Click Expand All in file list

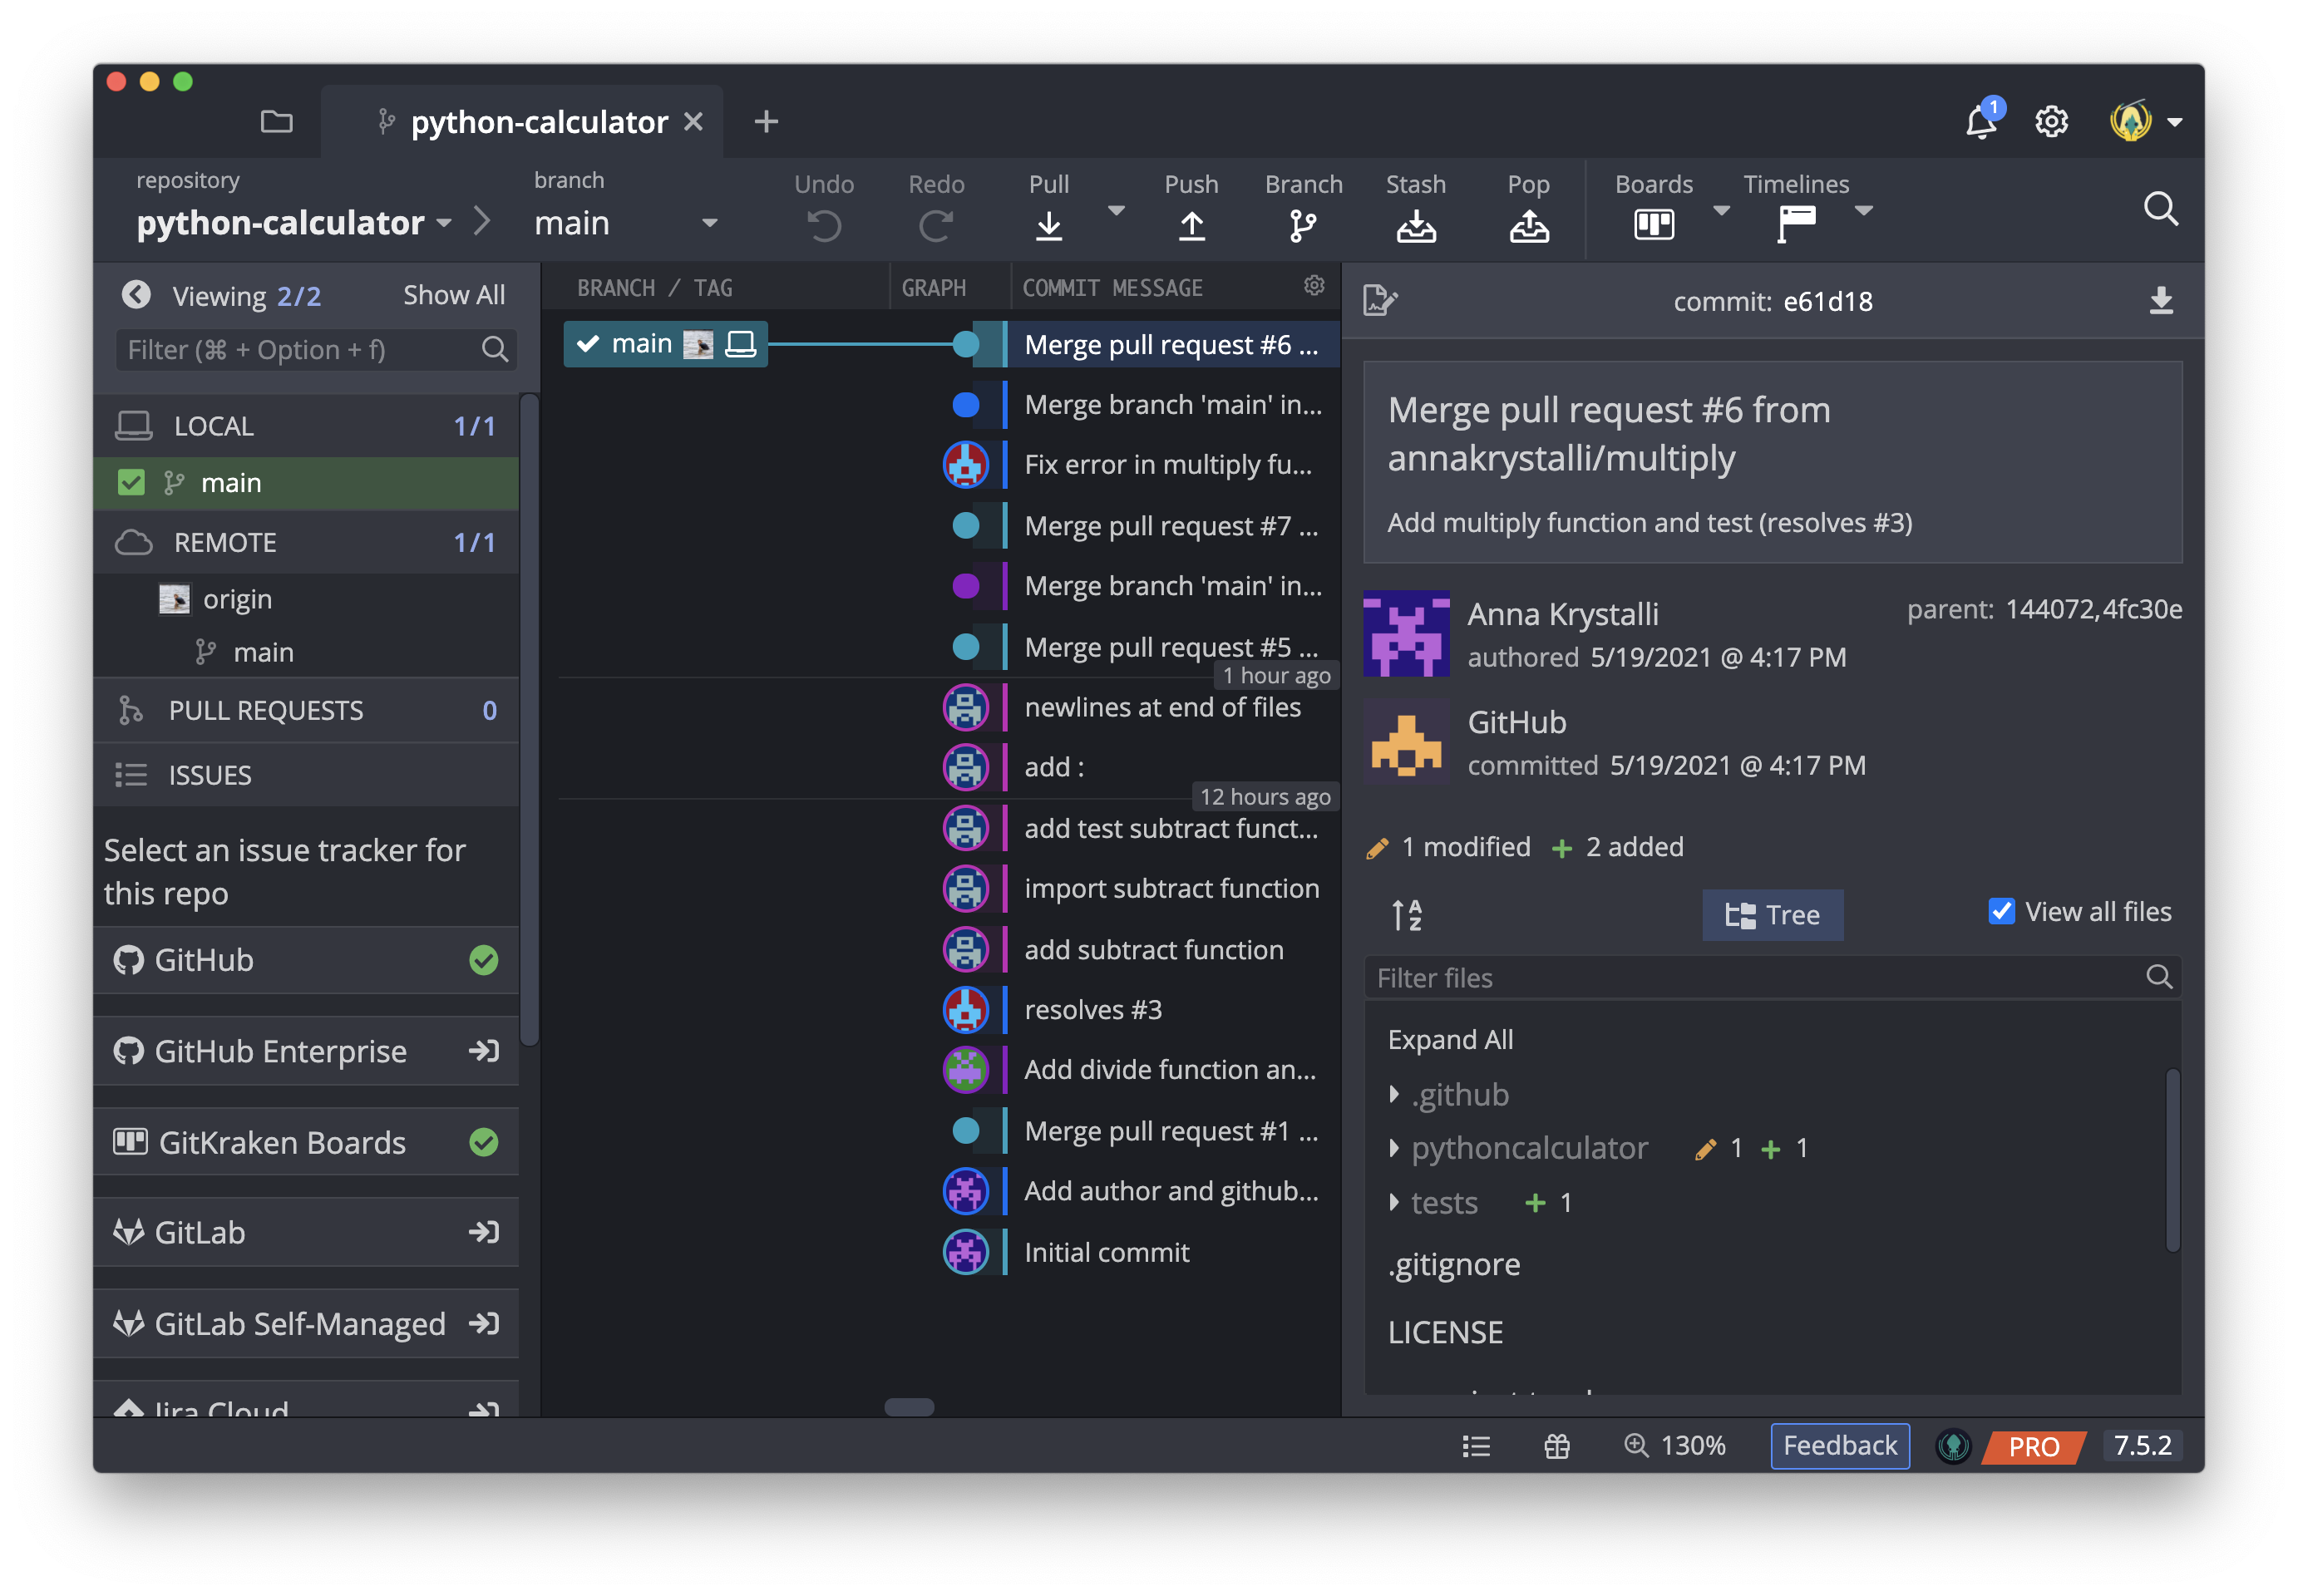pos(1450,1039)
